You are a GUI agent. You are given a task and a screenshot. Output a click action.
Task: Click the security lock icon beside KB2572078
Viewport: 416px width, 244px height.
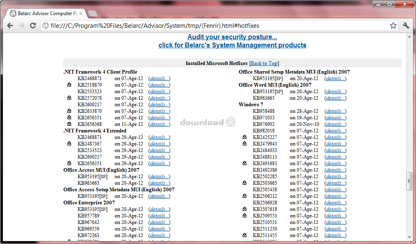(69, 98)
